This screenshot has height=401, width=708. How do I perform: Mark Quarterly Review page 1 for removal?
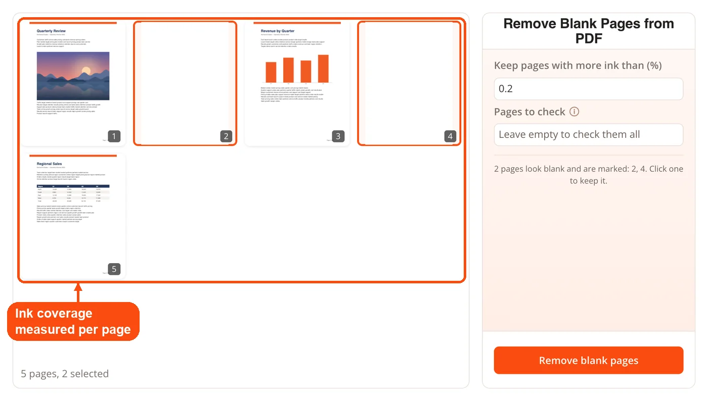73,83
